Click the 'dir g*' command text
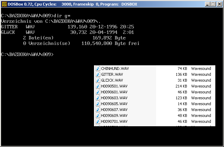 (62, 16)
